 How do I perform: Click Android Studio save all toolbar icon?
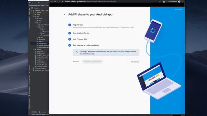tap(32, 3)
